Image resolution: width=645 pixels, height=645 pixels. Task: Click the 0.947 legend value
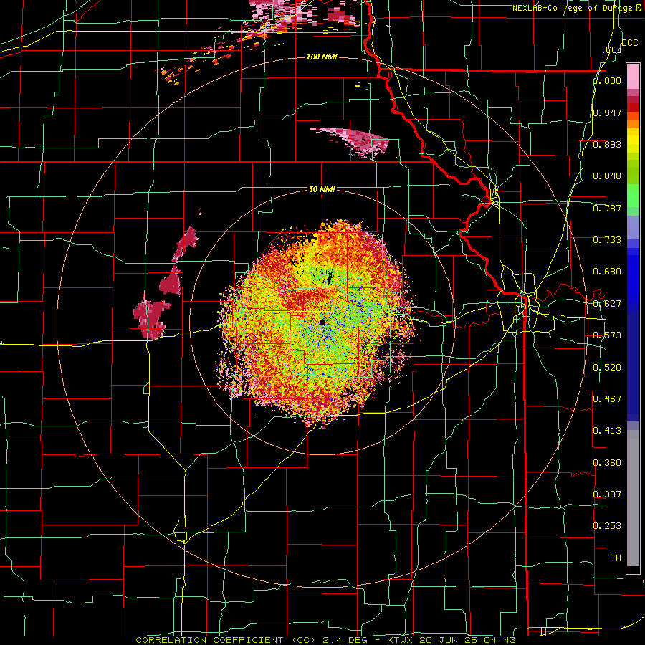(607, 113)
